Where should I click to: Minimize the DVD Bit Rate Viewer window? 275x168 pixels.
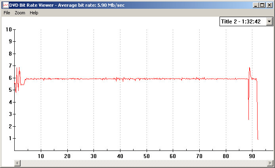click(256, 5)
